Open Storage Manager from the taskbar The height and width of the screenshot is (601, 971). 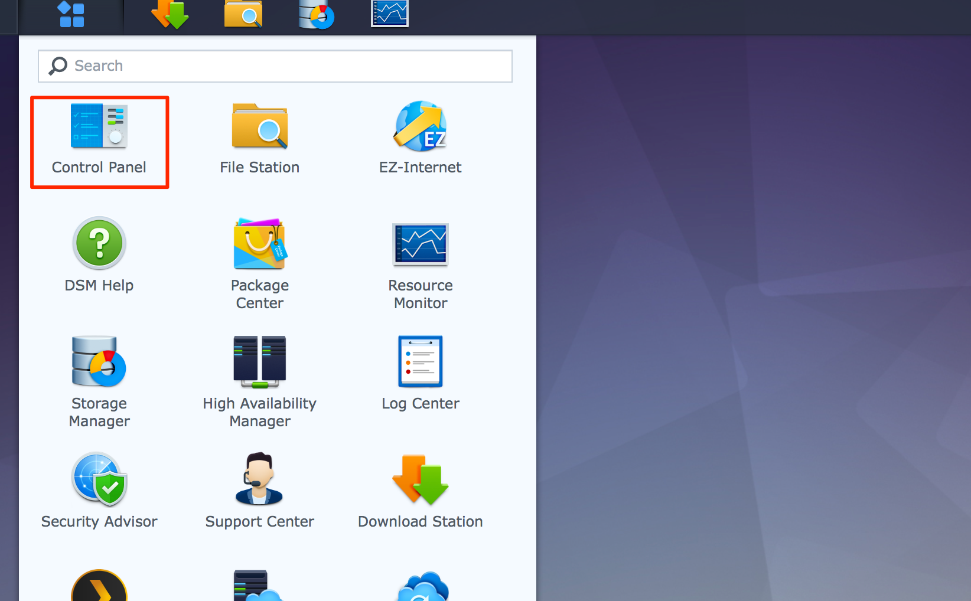click(x=317, y=14)
